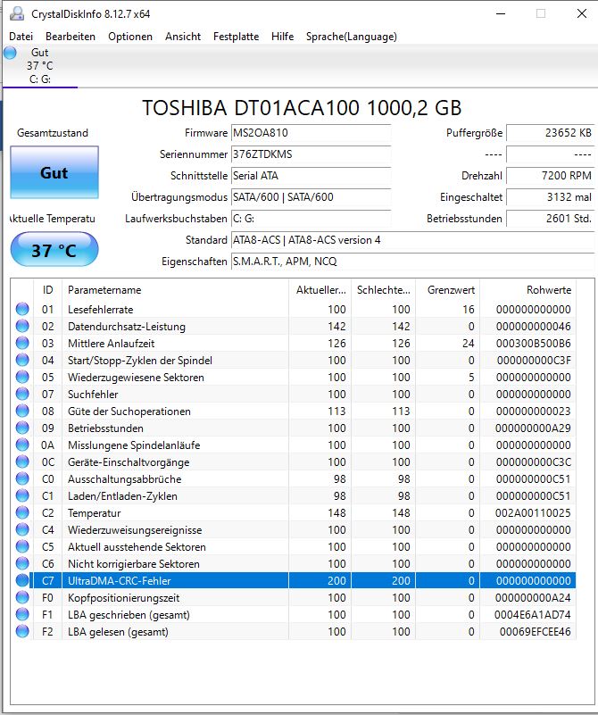Click status orb for 0C Geräte-Einschaltvorgänge
This screenshot has height=715, width=598.
[22, 461]
